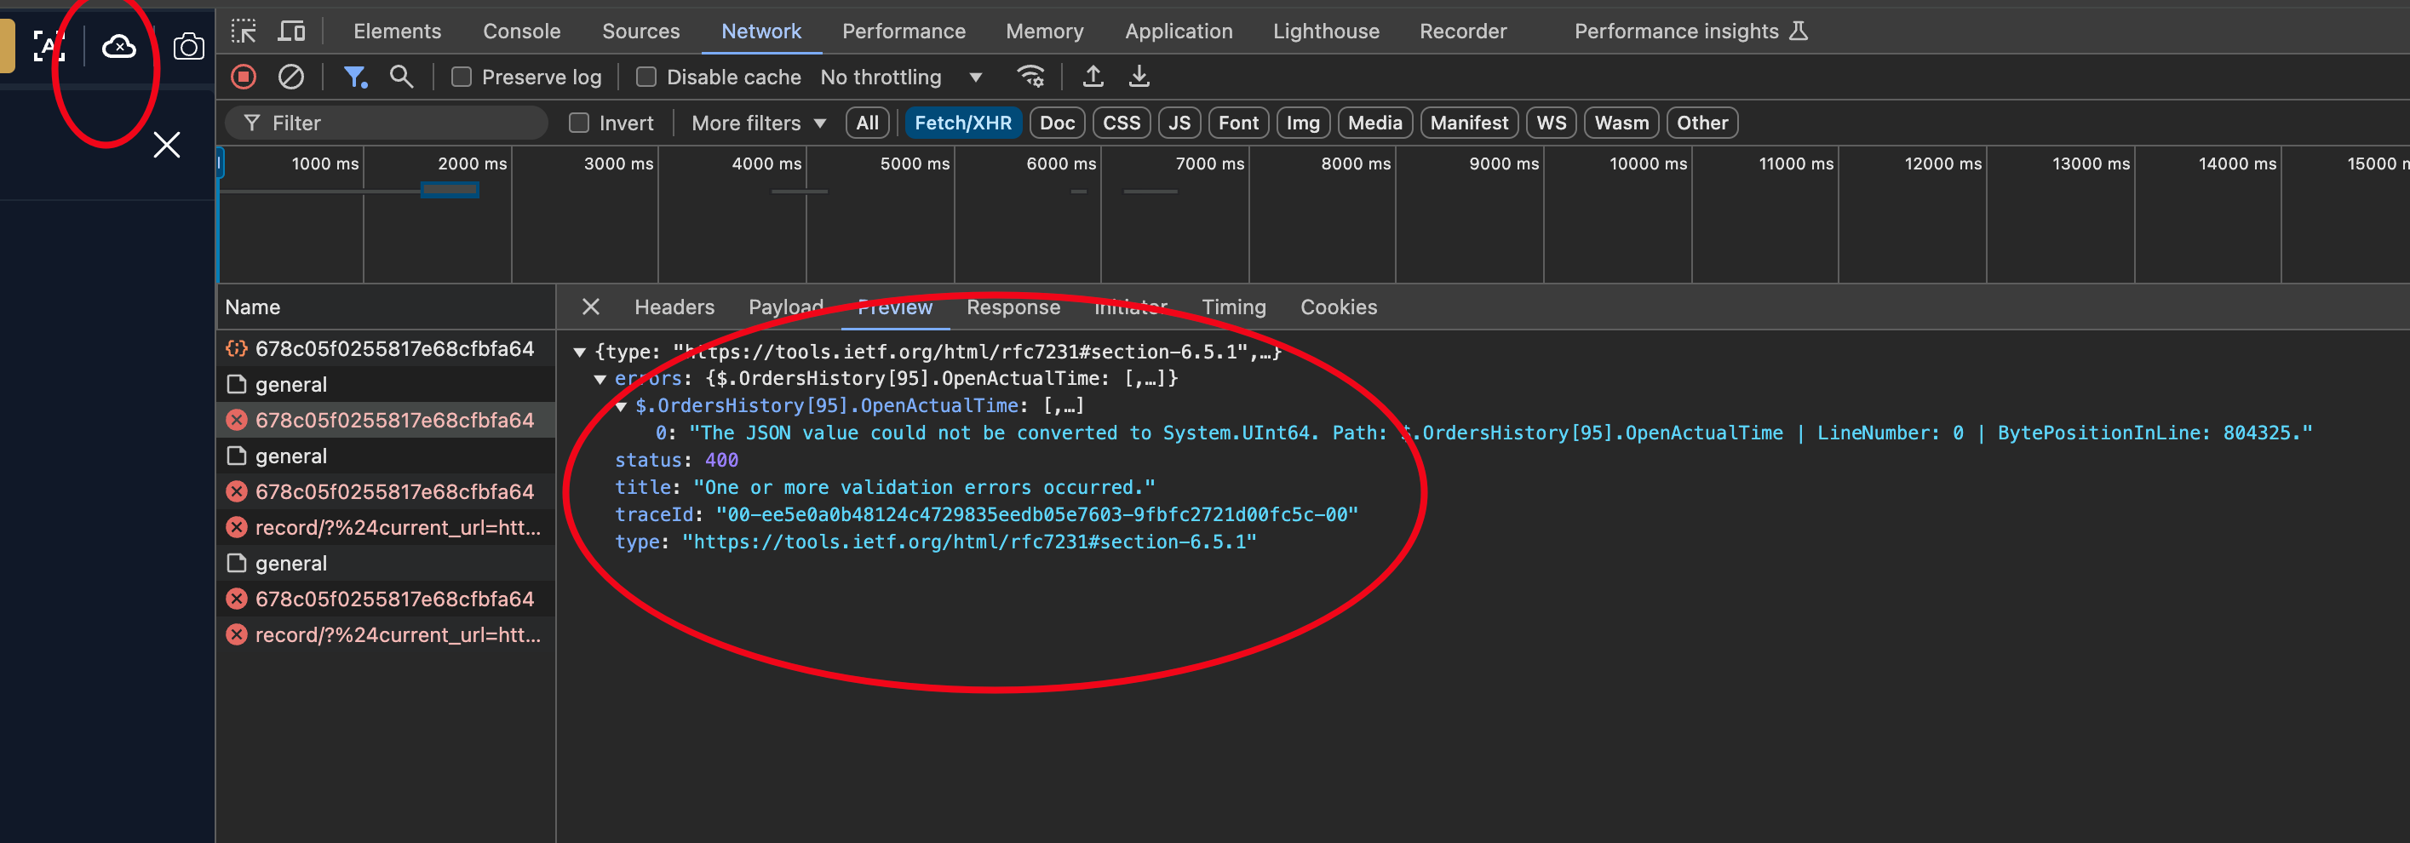Toggle the device toolbar icon
Screen dimensions: 2410x843
pyautogui.click(x=291, y=31)
